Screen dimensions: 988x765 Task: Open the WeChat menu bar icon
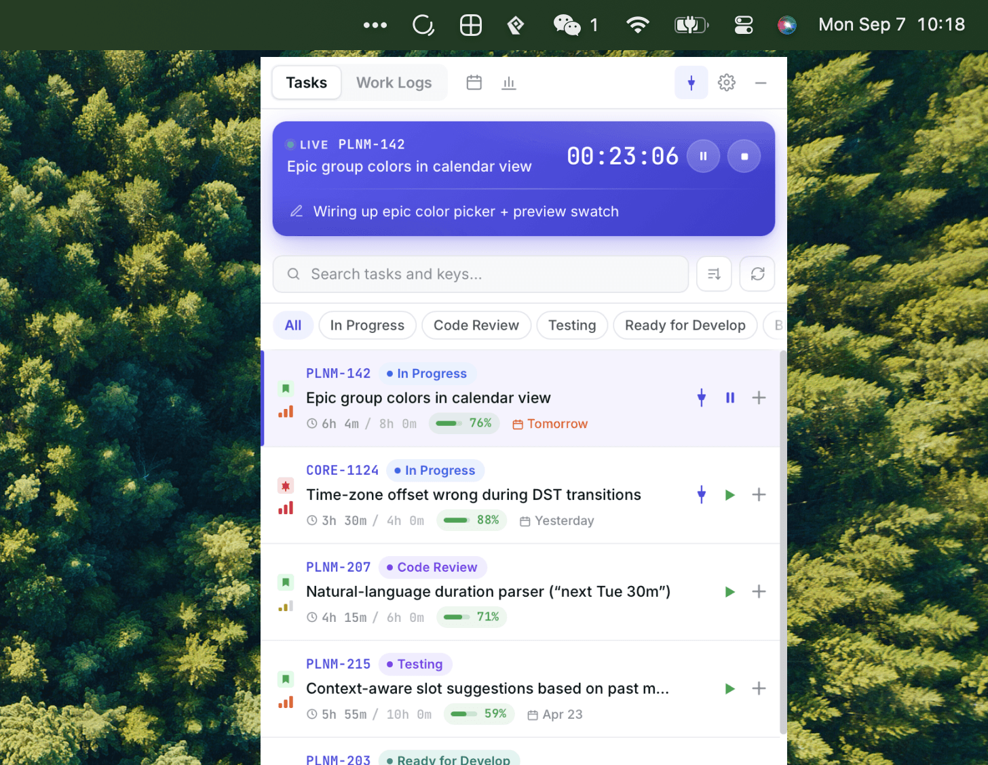point(567,25)
